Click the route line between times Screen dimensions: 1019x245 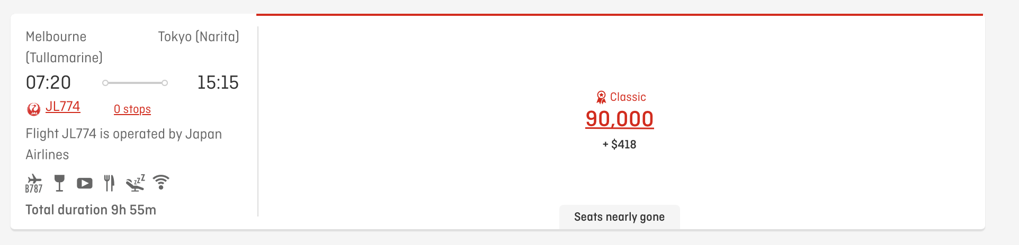(135, 83)
